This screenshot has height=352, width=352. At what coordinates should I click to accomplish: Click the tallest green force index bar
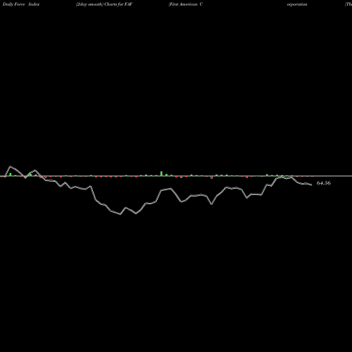click(x=161, y=173)
